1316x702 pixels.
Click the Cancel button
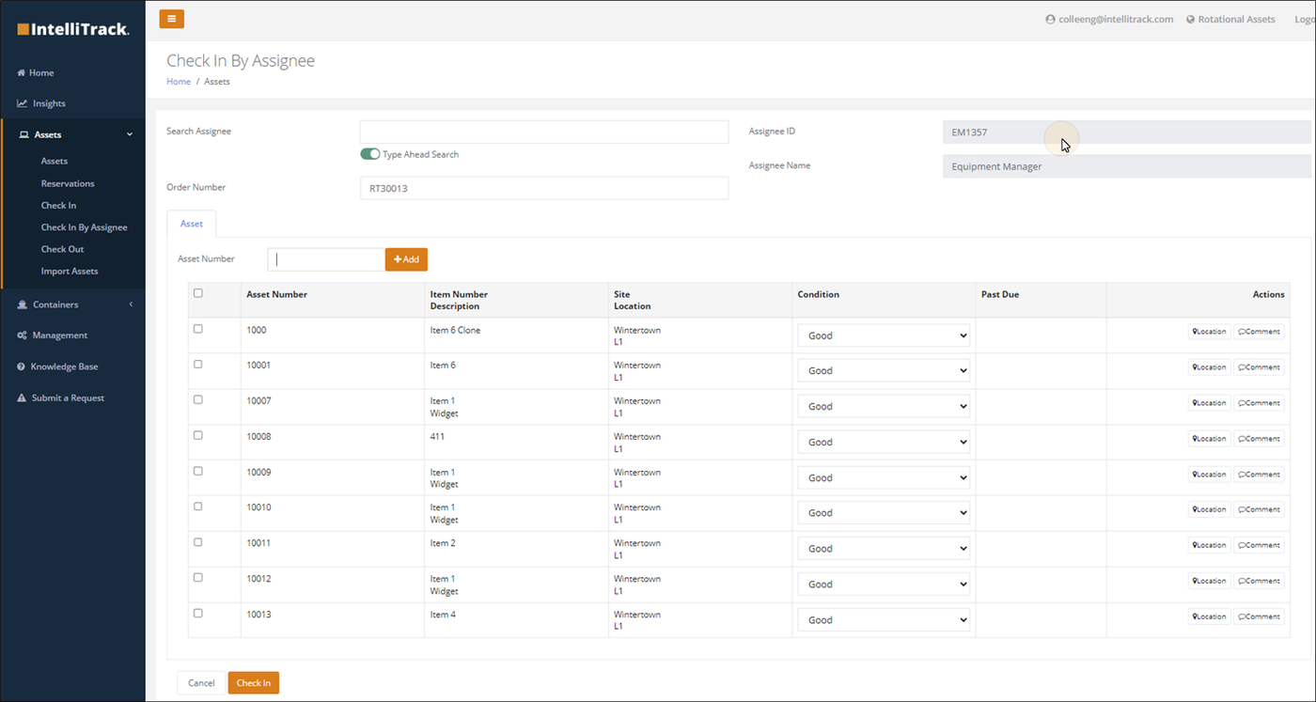pos(201,683)
